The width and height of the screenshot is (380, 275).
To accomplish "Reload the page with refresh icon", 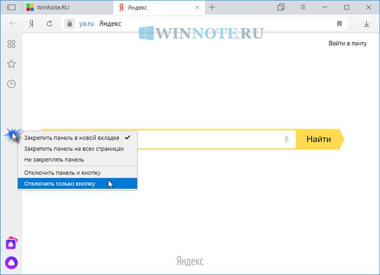I will pyautogui.click(x=49, y=24).
